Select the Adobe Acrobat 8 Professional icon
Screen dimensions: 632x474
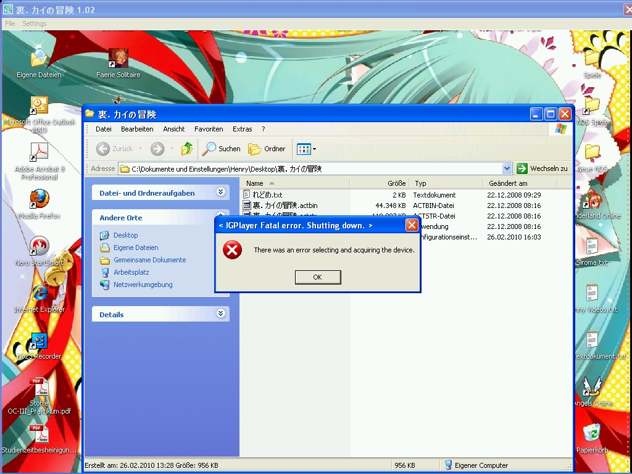[39, 152]
